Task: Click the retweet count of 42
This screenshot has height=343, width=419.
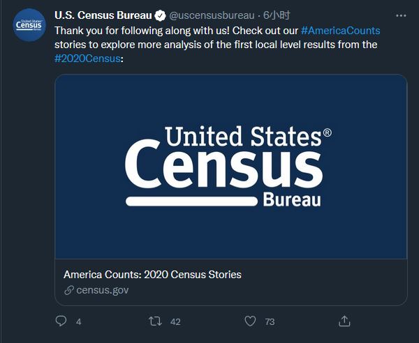Action: [x=175, y=321]
